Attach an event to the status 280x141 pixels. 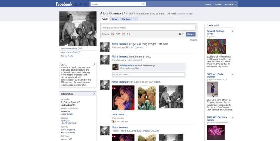tap(123, 34)
